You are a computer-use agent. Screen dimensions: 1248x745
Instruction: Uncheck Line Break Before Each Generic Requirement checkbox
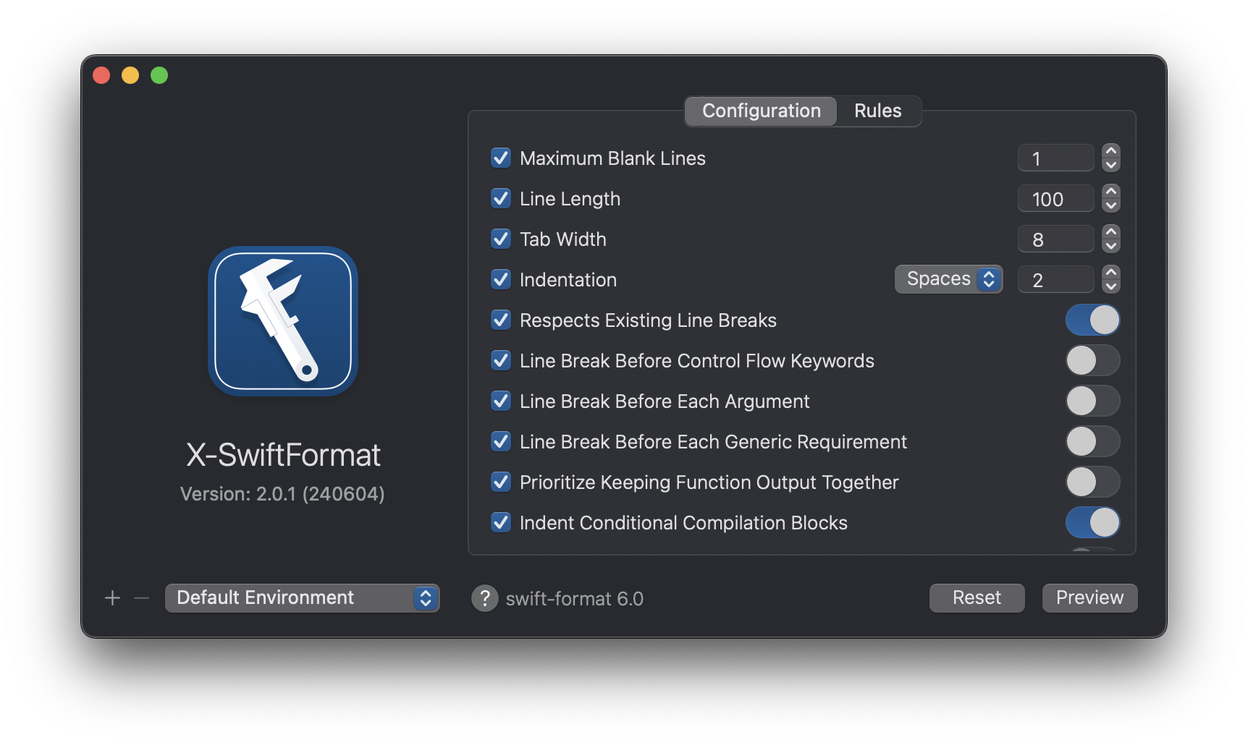coord(501,441)
